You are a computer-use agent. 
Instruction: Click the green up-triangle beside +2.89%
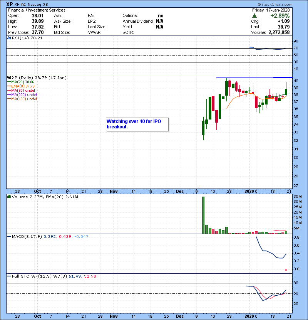pyautogui.click(x=254, y=15)
